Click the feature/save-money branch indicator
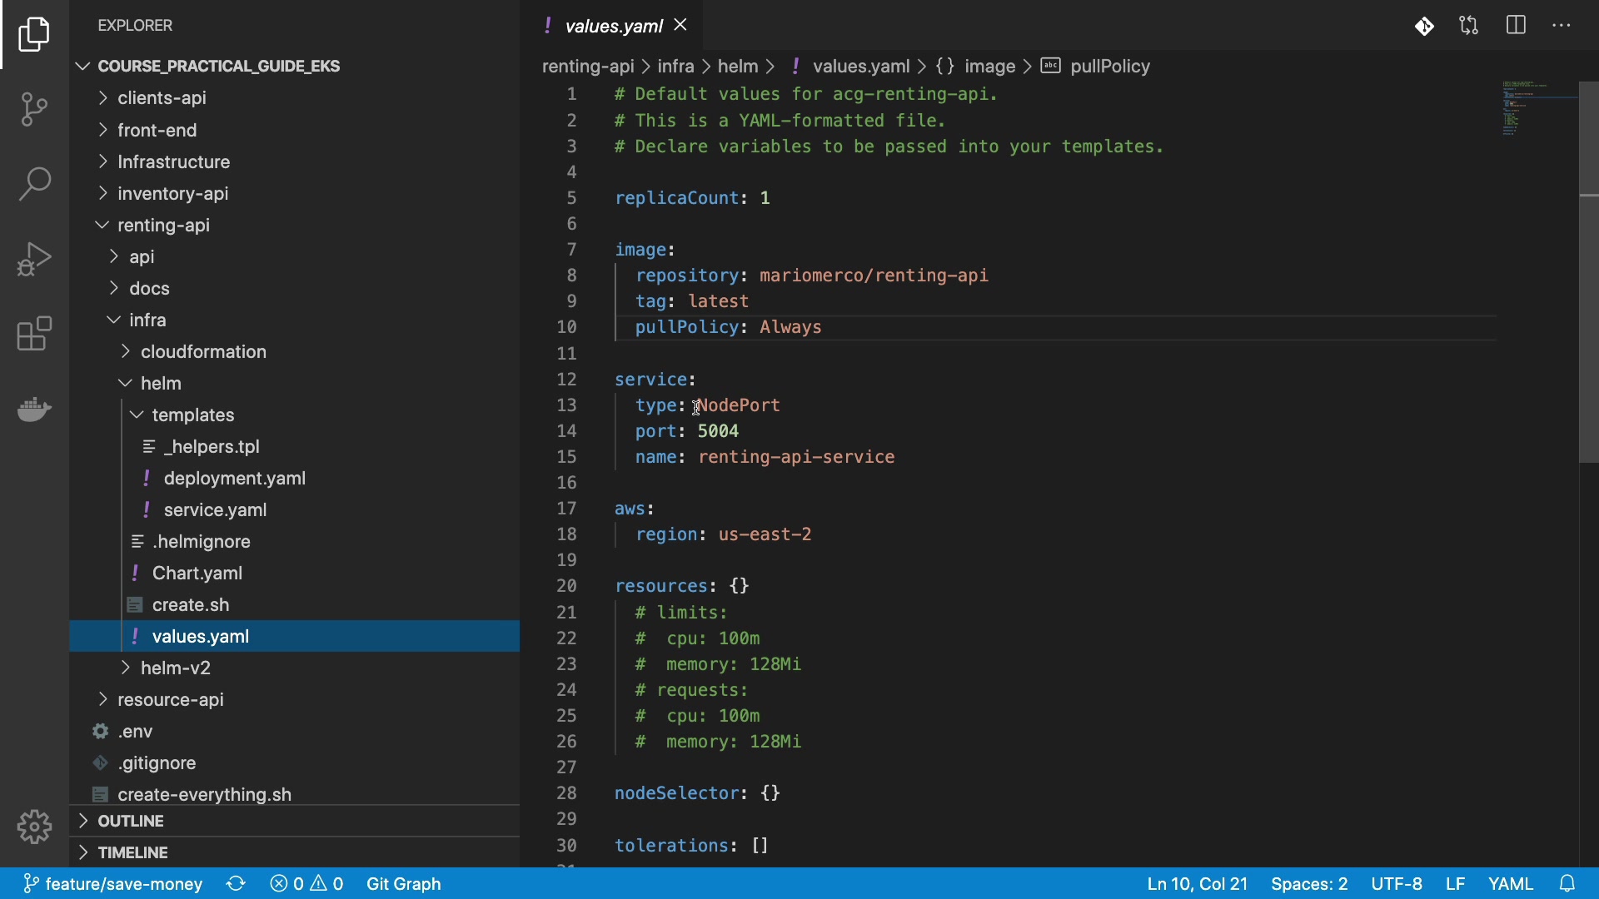The height and width of the screenshot is (899, 1599). point(113,883)
